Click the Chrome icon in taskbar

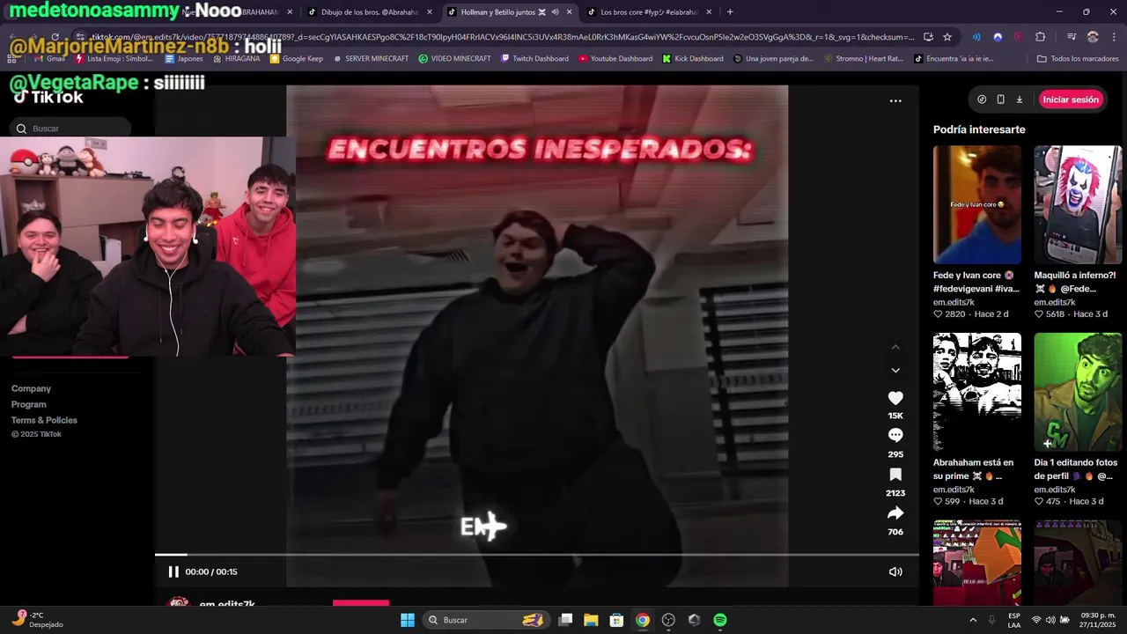click(x=643, y=620)
